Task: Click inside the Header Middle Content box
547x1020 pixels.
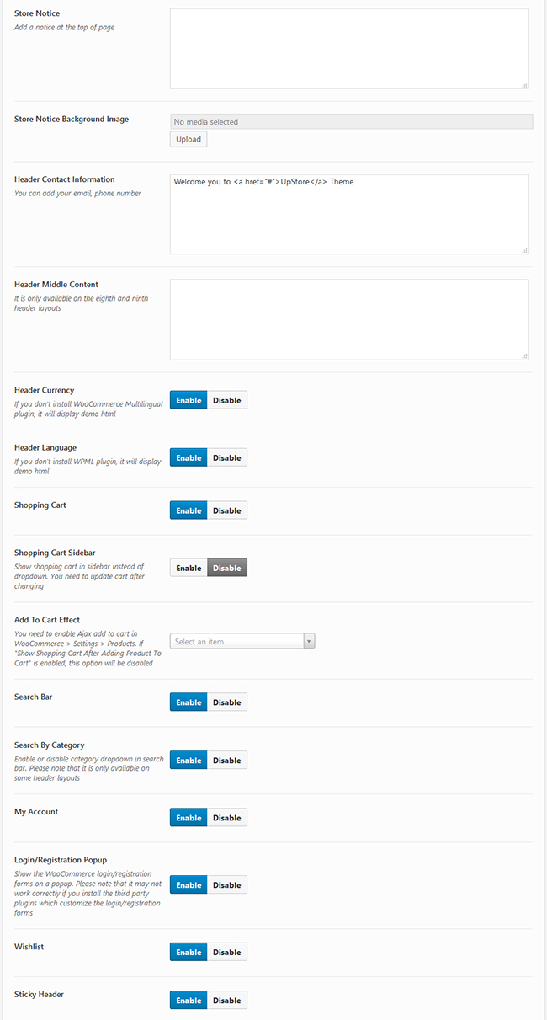Action: coord(349,319)
